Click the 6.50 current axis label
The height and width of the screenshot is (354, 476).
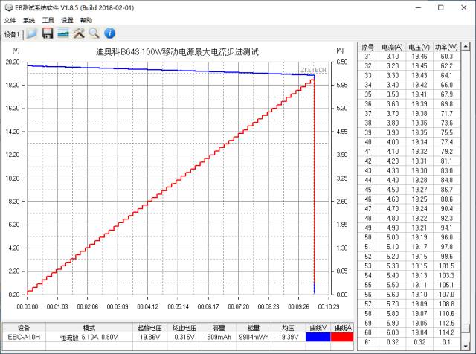pos(342,62)
